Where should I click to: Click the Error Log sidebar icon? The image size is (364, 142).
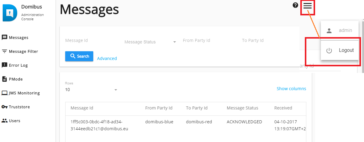[5, 65]
